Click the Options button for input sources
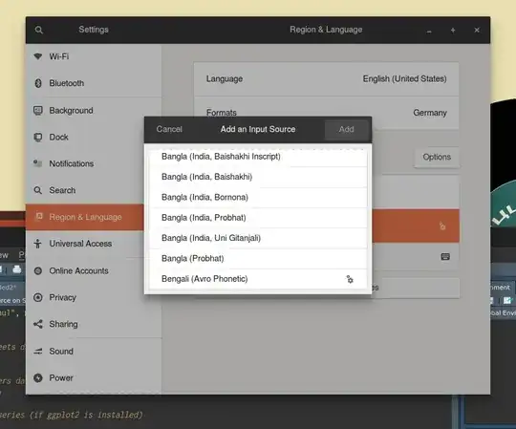This screenshot has height=429, width=516. (x=437, y=157)
